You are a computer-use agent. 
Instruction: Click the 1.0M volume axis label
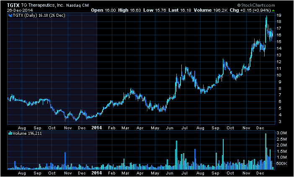pyautogui.click(x=282, y=157)
